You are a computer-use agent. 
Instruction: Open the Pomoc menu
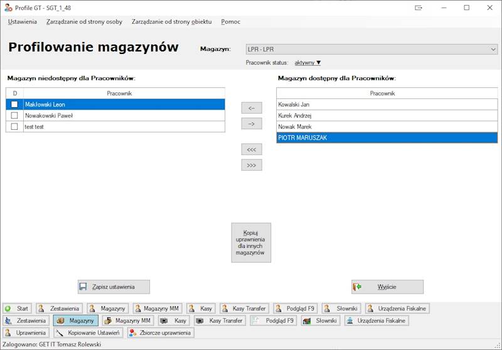pyautogui.click(x=230, y=21)
